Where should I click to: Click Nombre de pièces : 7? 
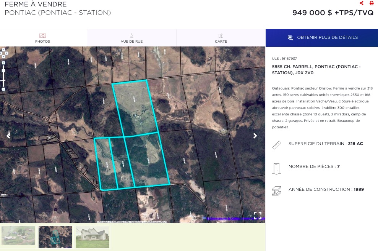pos(314,166)
